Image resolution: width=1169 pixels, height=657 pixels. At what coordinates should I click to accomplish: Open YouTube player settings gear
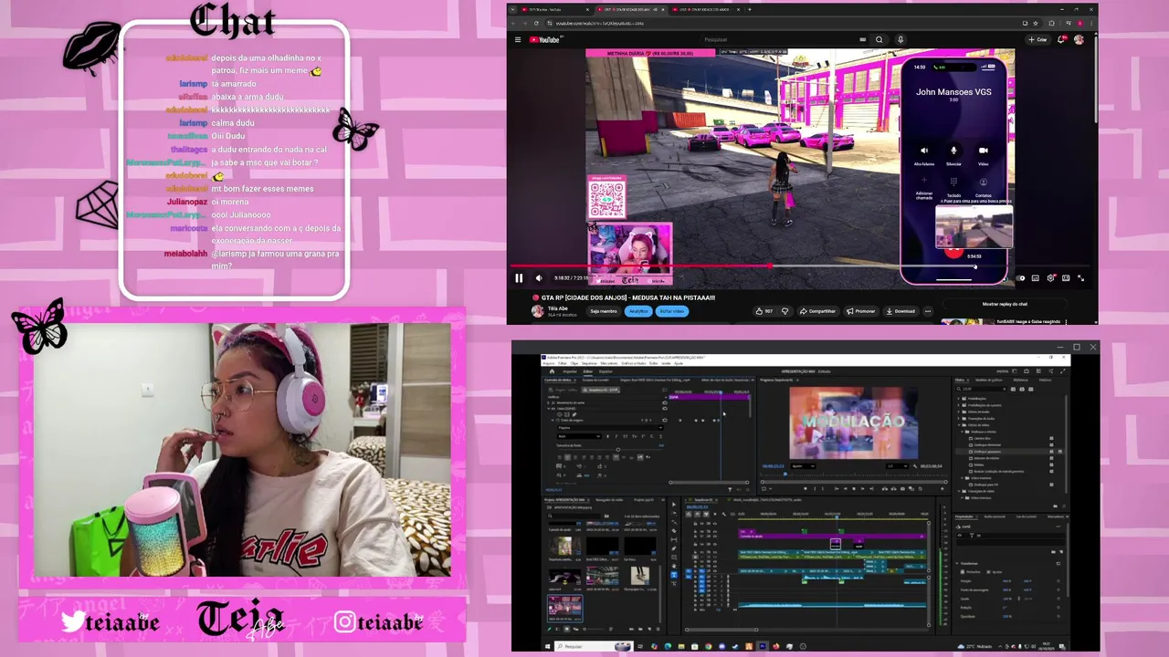tap(1050, 278)
